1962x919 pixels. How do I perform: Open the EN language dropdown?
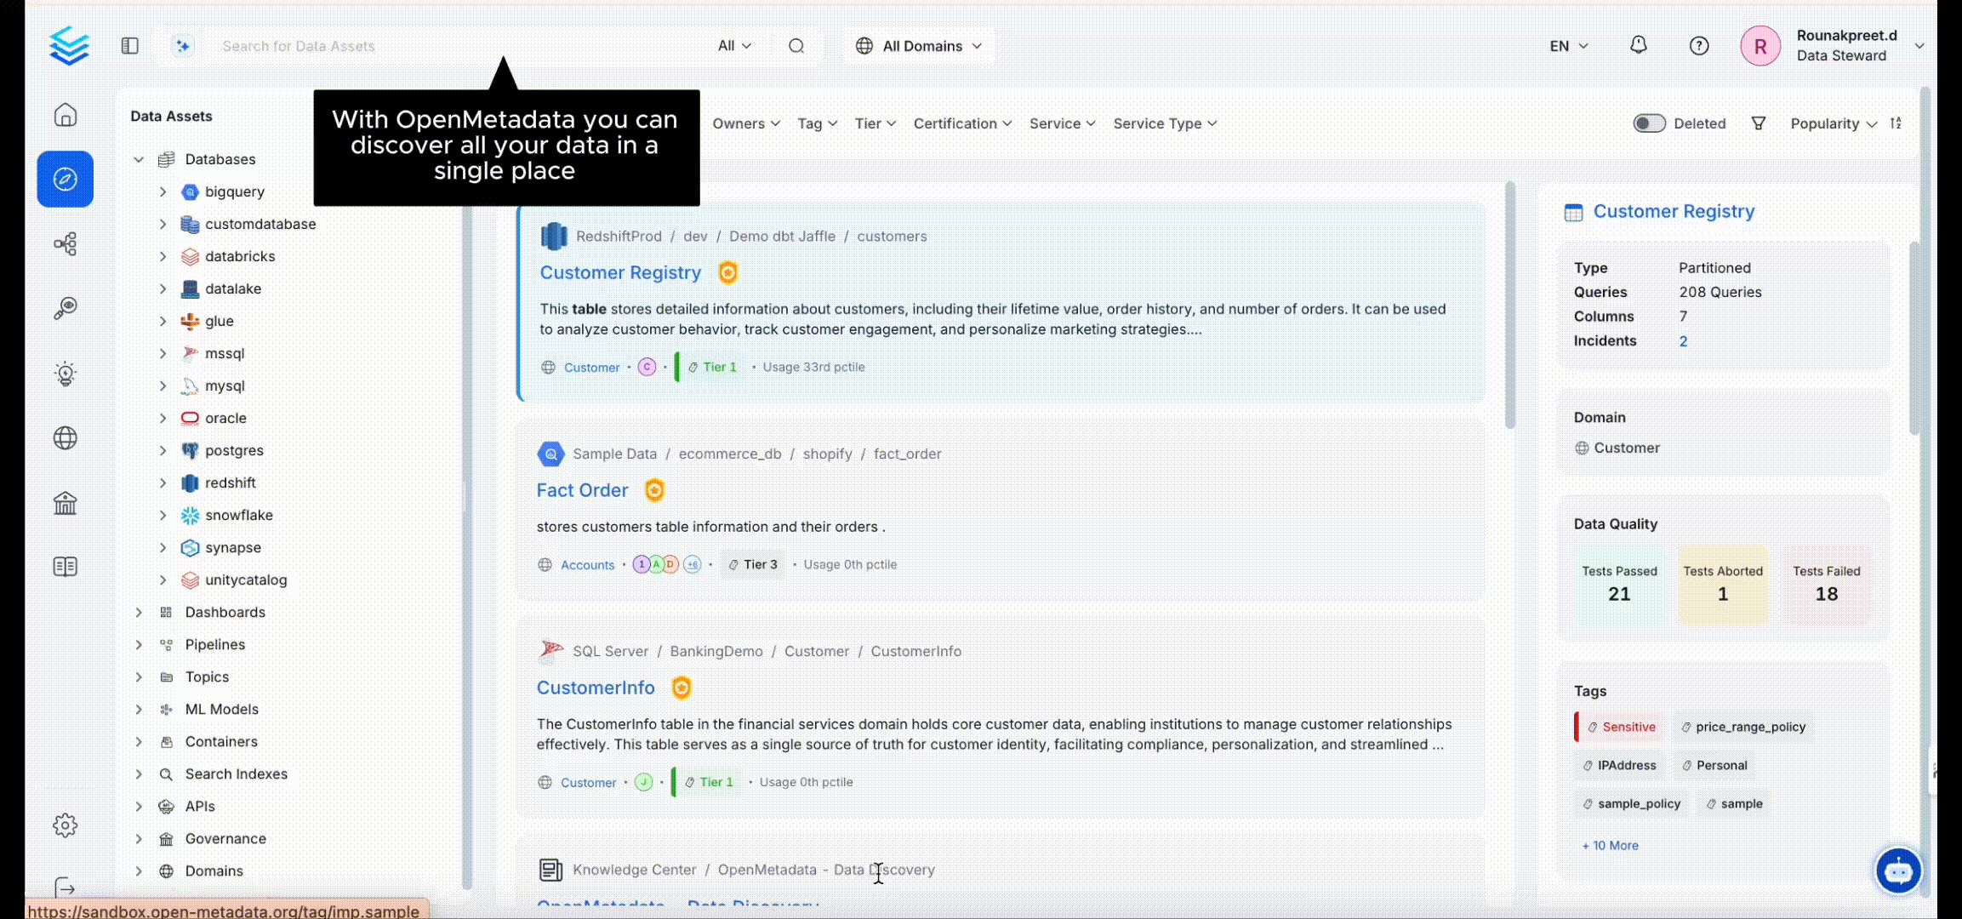1569,46
